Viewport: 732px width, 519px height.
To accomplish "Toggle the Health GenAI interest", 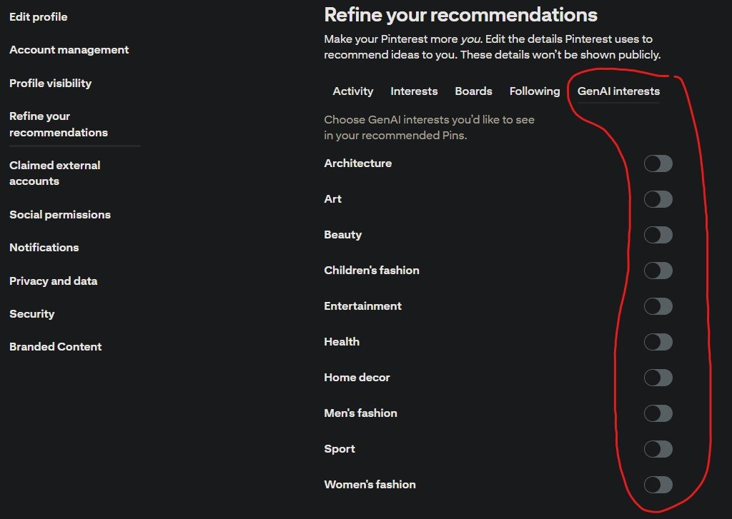I will pos(658,342).
